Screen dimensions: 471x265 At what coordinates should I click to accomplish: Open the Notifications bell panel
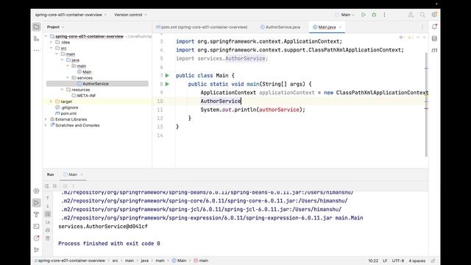point(434,26)
